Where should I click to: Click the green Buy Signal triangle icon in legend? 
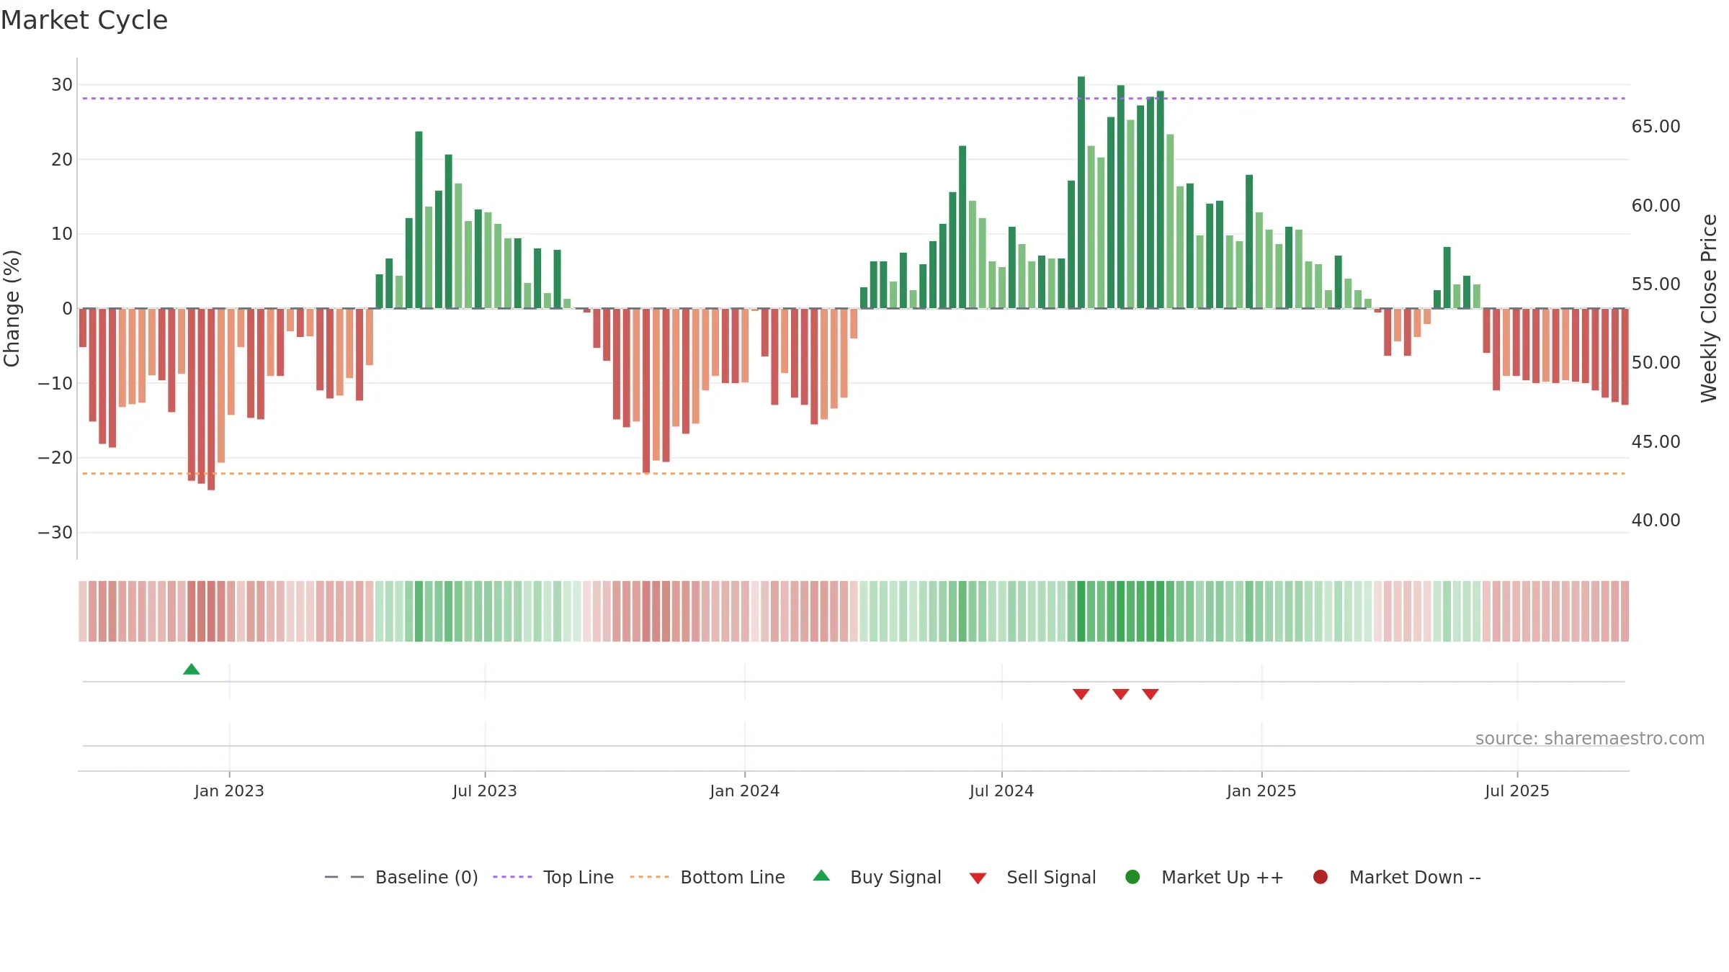(821, 876)
